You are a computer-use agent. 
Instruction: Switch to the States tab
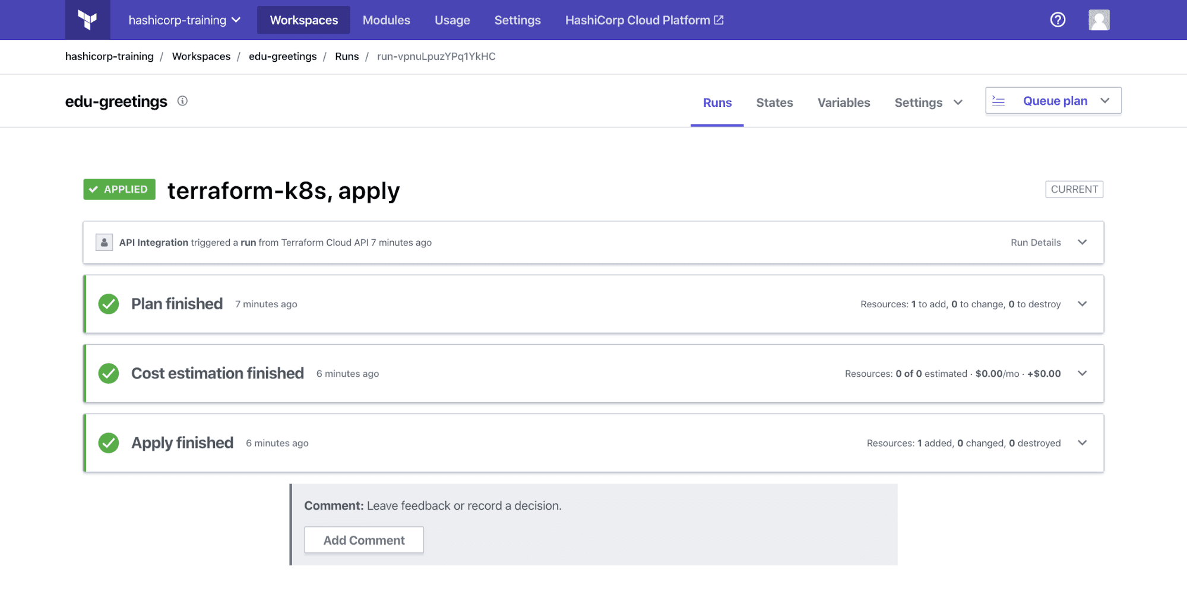click(774, 103)
